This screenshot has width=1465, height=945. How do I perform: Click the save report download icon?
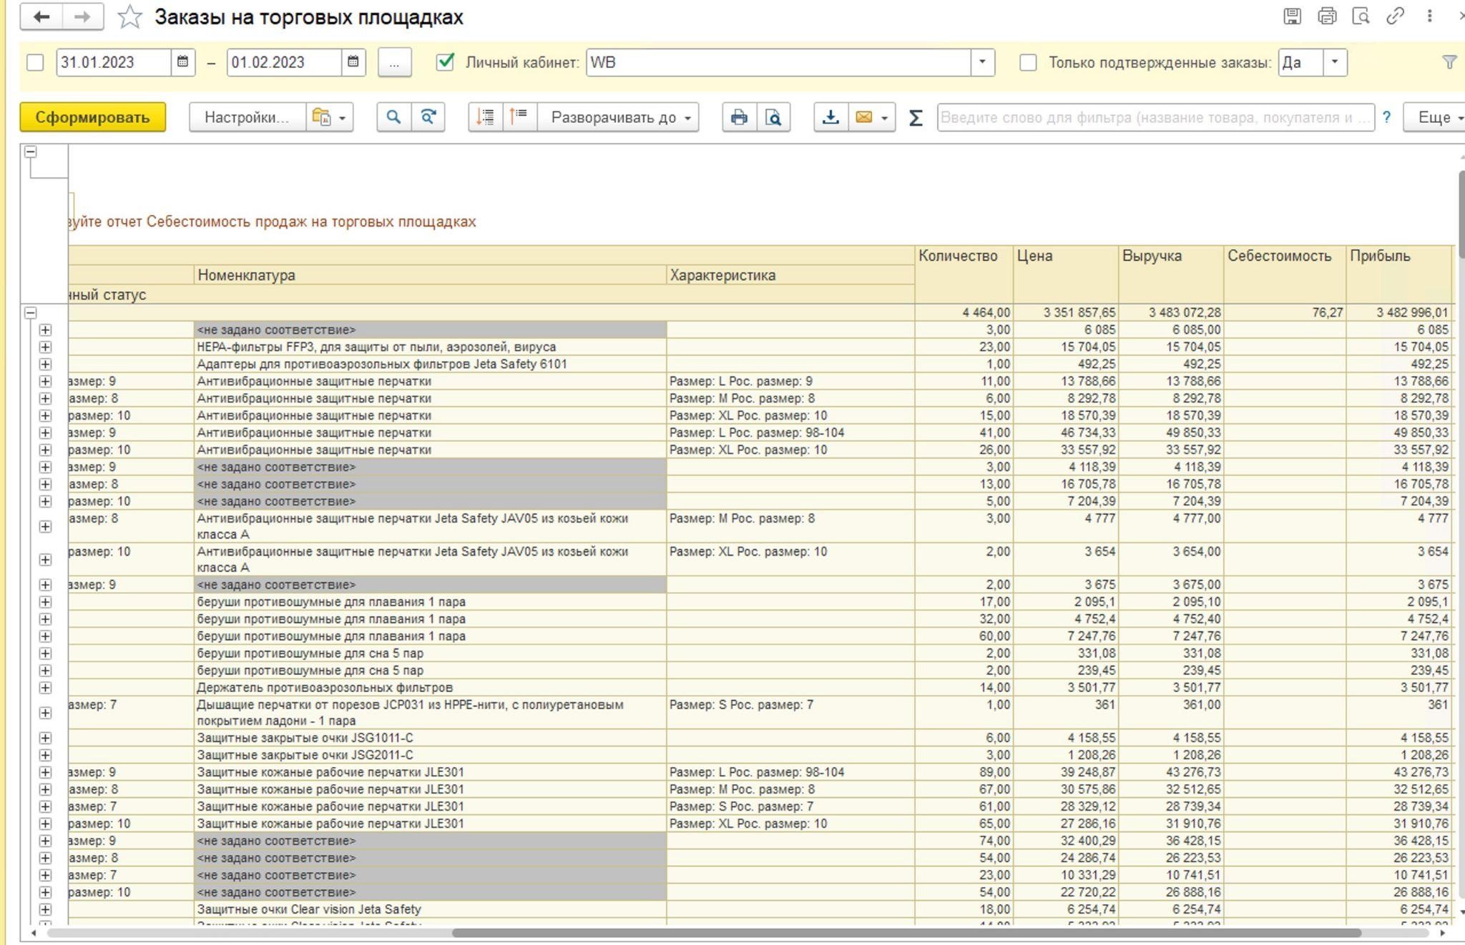(x=831, y=117)
